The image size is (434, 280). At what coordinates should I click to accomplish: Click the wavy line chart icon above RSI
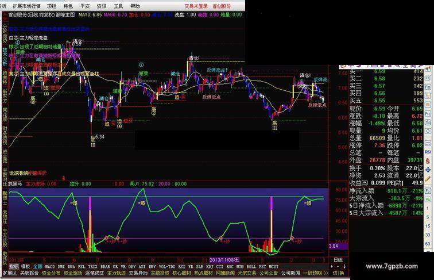(x=428, y=143)
